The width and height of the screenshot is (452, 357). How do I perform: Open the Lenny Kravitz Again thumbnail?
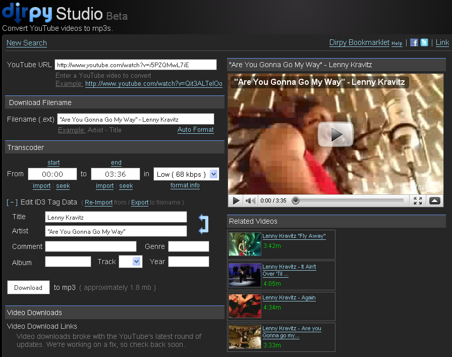(245, 306)
